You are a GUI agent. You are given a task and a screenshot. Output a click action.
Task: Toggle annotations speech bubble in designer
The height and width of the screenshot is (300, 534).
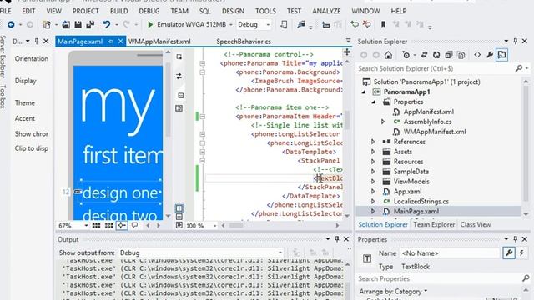pos(134,226)
